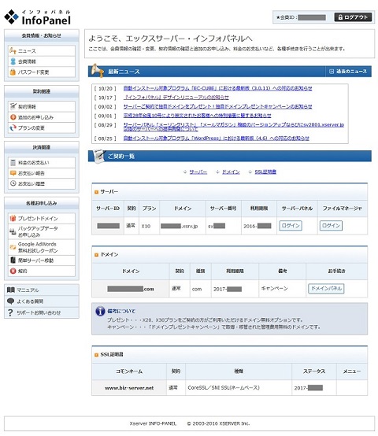This screenshot has width=378, height=436.
Task: Click the calculator icon for 料金のお支払い
Action: 13,162
